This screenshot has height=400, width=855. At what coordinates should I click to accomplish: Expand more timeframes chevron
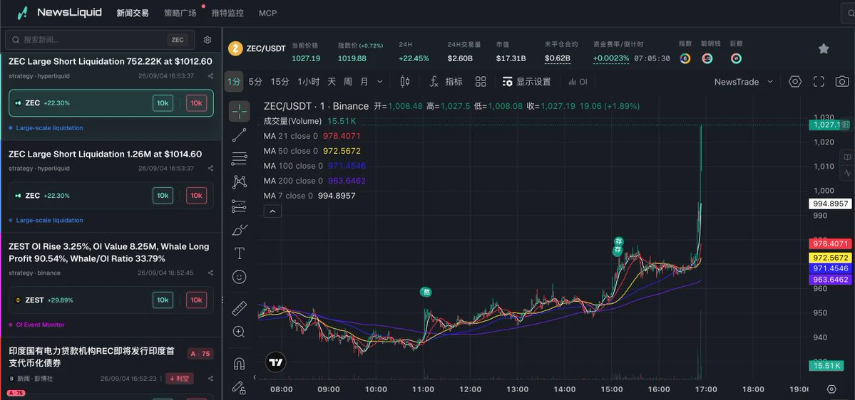380,82
